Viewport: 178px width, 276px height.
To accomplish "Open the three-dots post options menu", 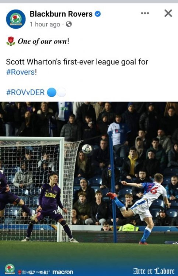I will (145, 13).
